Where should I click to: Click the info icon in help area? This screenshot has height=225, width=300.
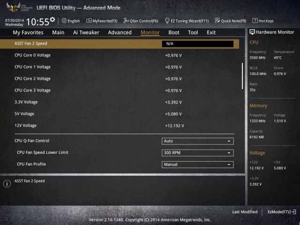[x=7, y=184]
